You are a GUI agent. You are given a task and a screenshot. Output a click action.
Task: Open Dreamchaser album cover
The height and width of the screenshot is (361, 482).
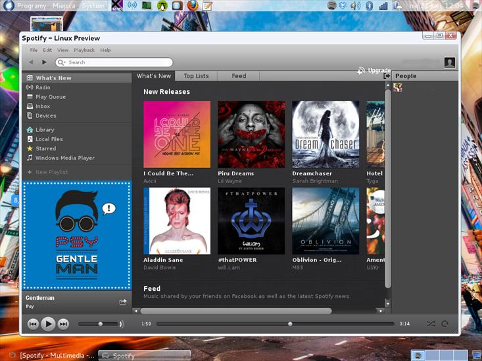click(x=325, y=135)
